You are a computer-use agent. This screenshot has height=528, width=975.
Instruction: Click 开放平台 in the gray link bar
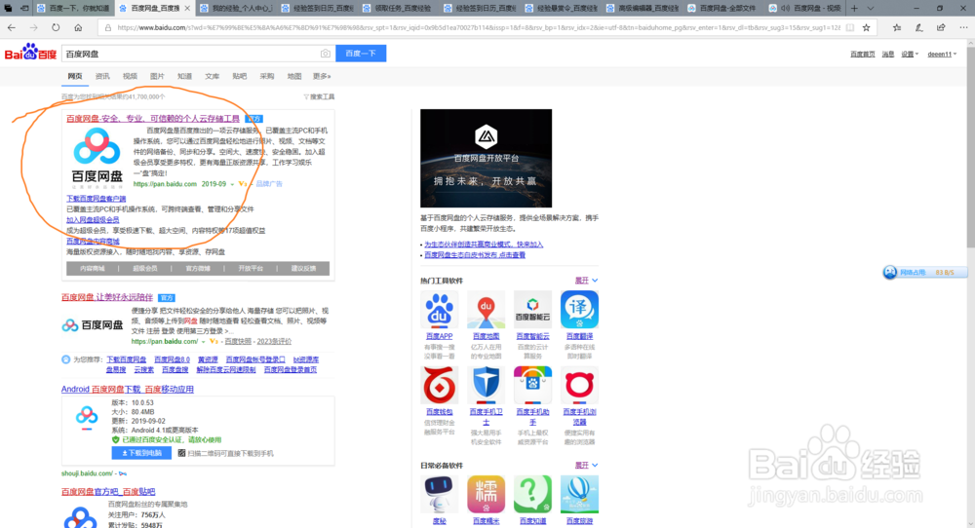click(251, 268)
